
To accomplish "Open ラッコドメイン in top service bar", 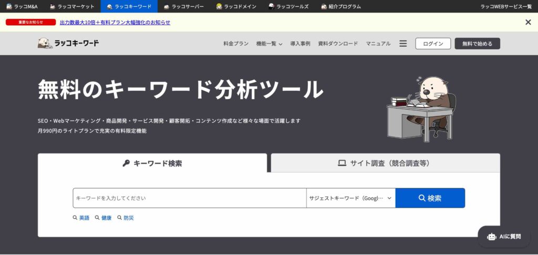I will [236, 6].
